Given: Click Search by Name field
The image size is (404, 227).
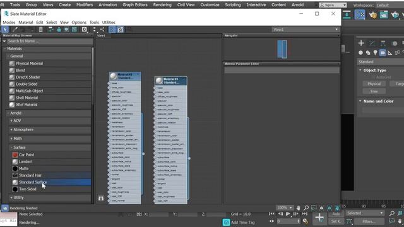Looking at the screenshot, I should pyautogui.click(x=50, y=41).
